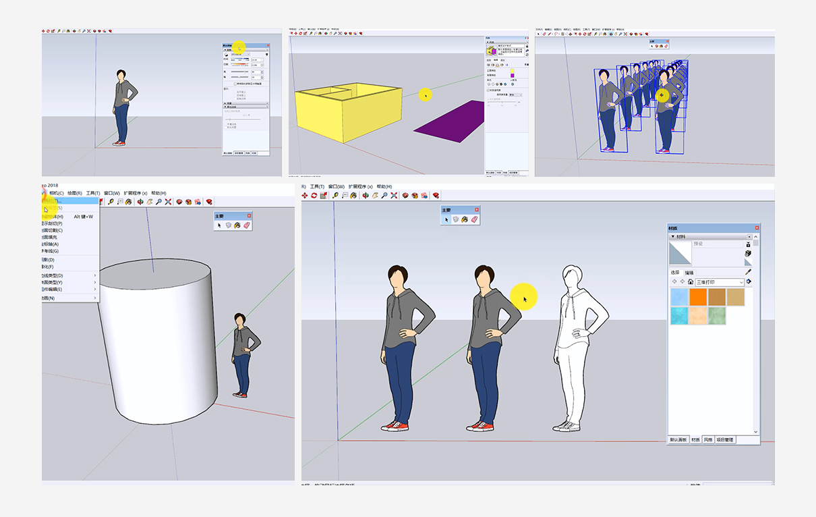Open the 绘图(R) menu in the cylinder window
Viewport: 816px width, 517px height.
(75, 193)
